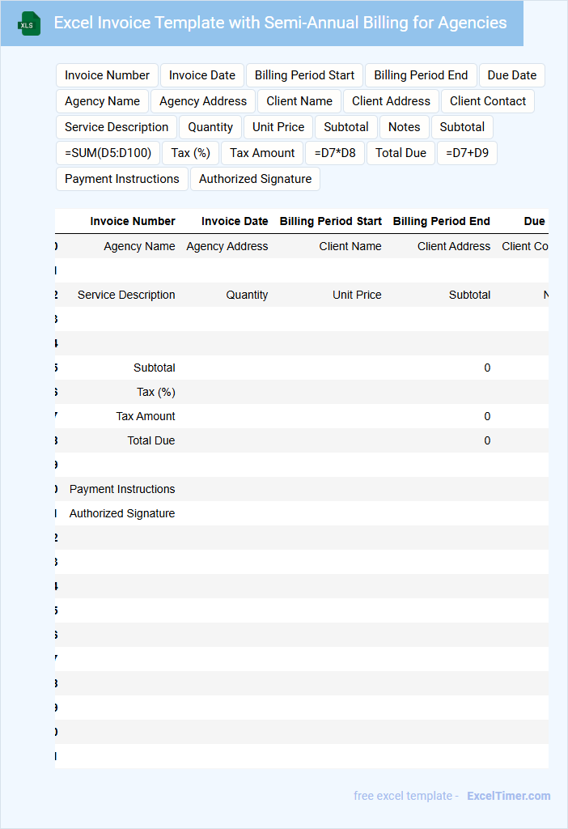The width and height of the screenshot is (568, 829).
Task: Click the green XLS file icon
Action: [28, 23]
